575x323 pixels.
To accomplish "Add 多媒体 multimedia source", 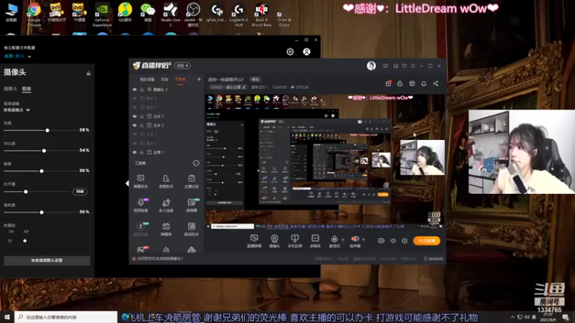I will 315,241.
